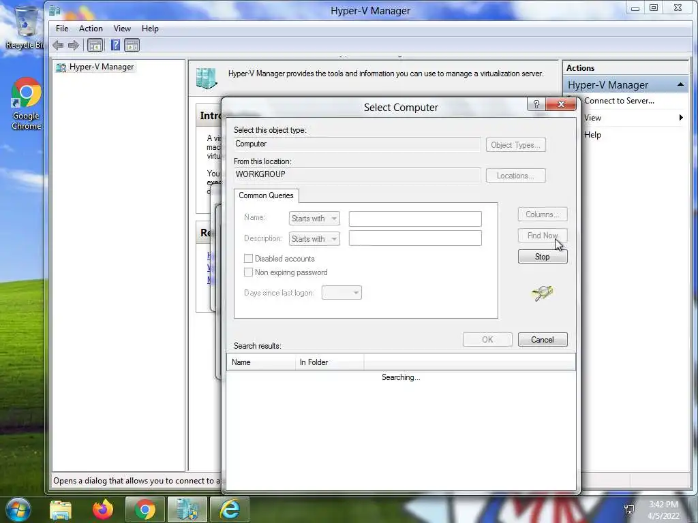698x523 pixels.
Task: Click the Back arrow in Hyper-V Manager toolbar
Action: coord(58,45)
